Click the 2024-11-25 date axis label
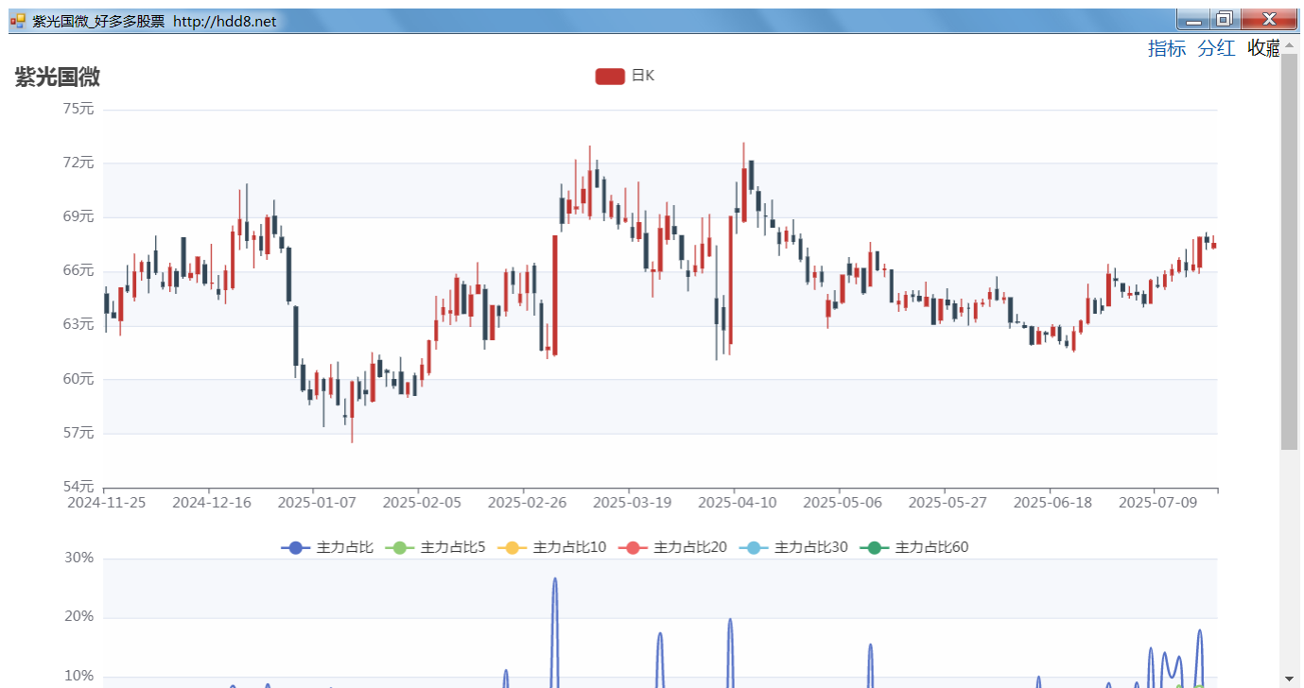The image size is (1304, 688). (x=107, y=502)
